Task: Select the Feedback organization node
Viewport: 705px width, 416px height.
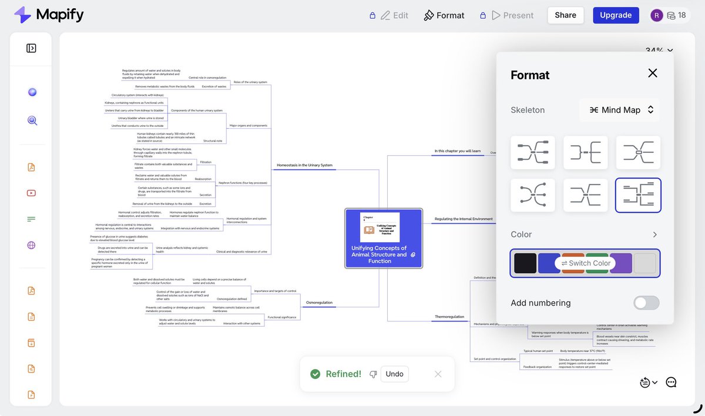Action: 538,367
